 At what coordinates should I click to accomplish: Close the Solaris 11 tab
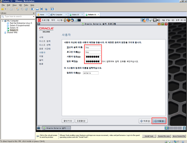coord(98,14)
